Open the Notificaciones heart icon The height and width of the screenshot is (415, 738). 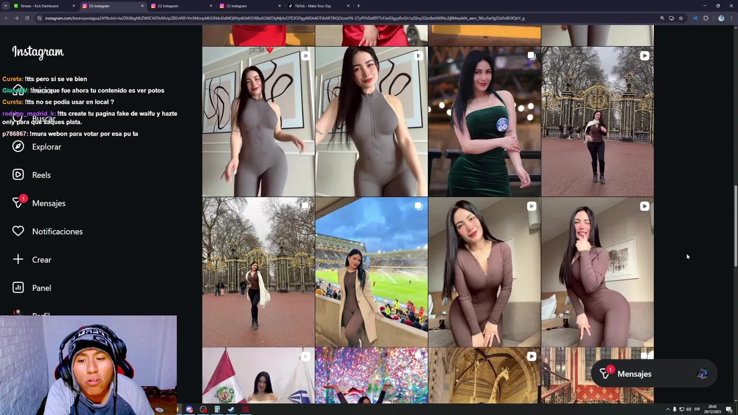click(18, 231)
